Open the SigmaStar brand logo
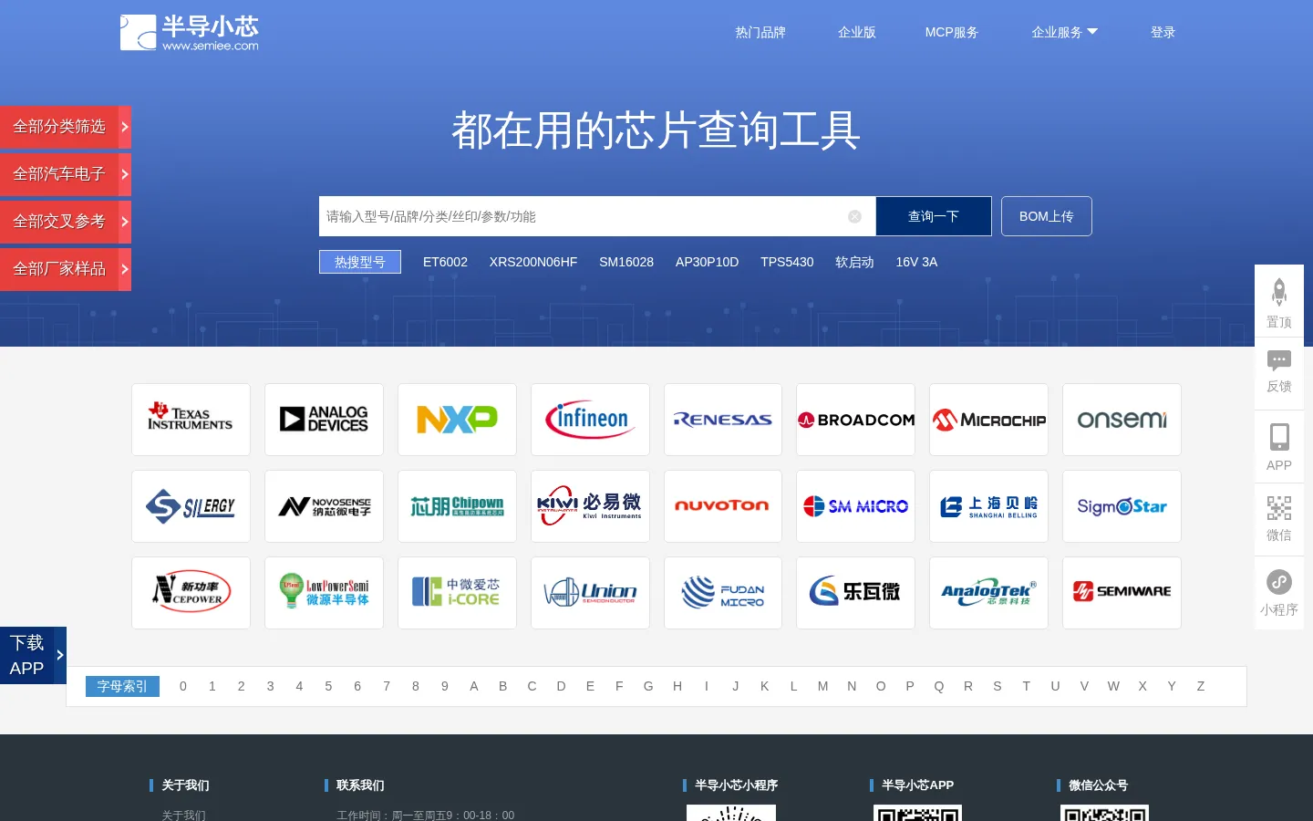 point(1122,506)
